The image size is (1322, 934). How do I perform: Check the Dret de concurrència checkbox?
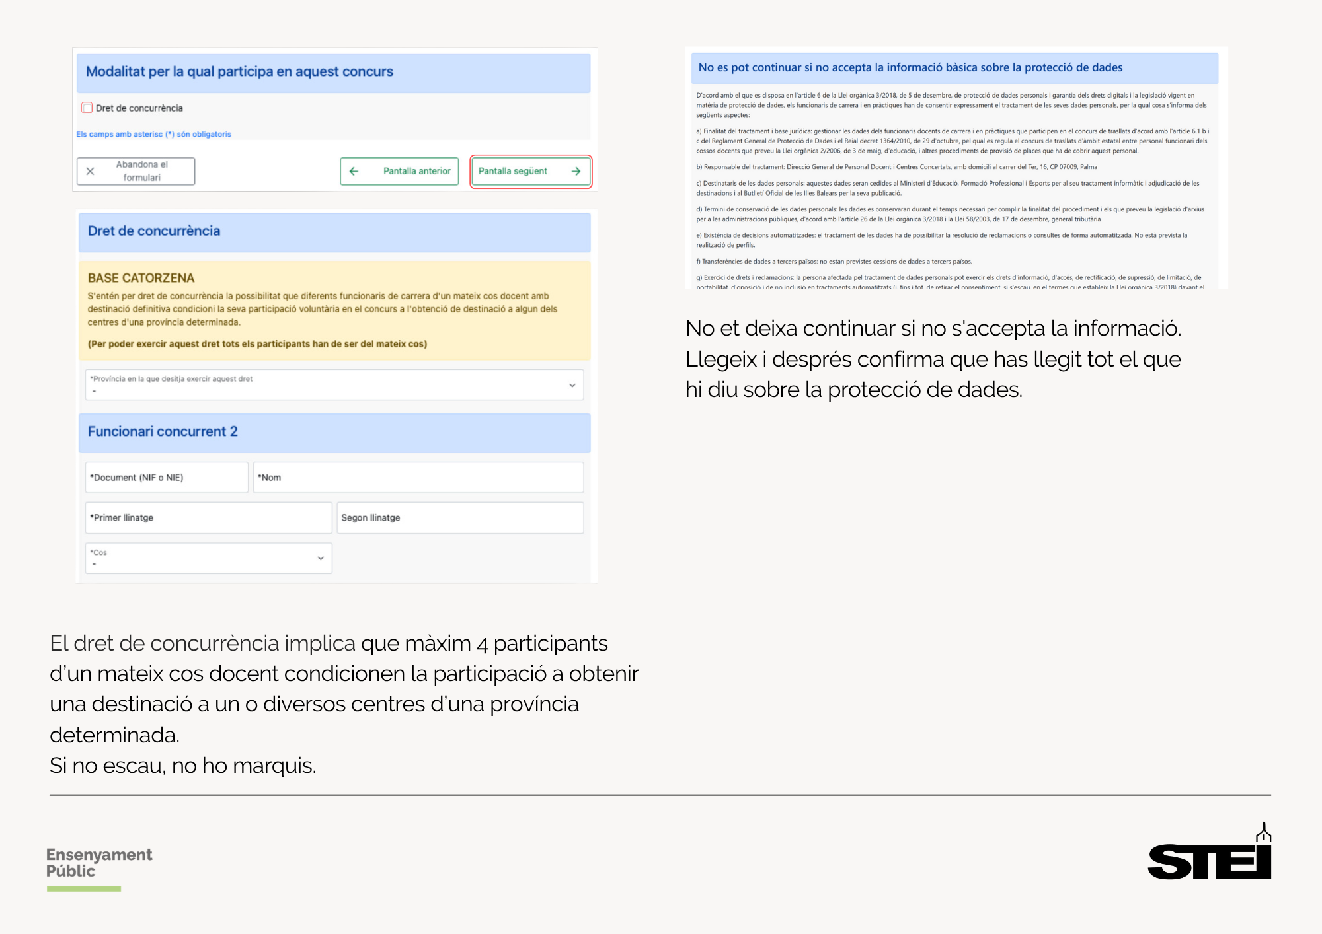(87, 108)
